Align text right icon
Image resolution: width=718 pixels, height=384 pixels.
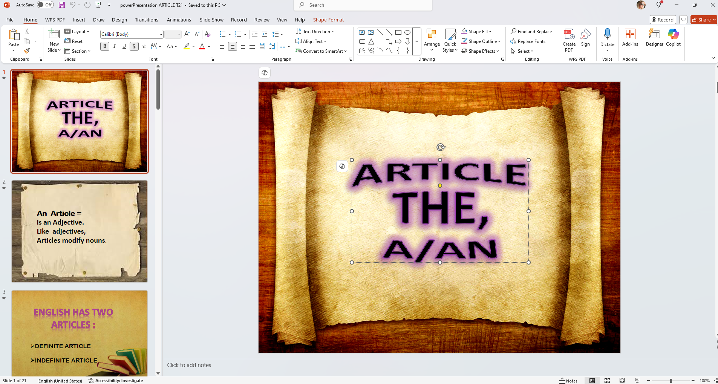click(242, 46)
